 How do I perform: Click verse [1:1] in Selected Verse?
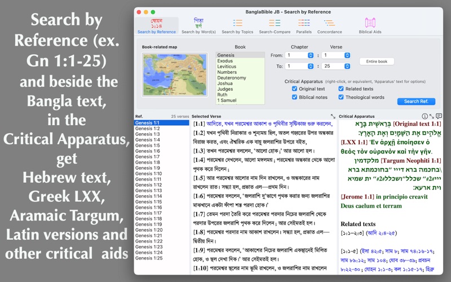point(263,124)
